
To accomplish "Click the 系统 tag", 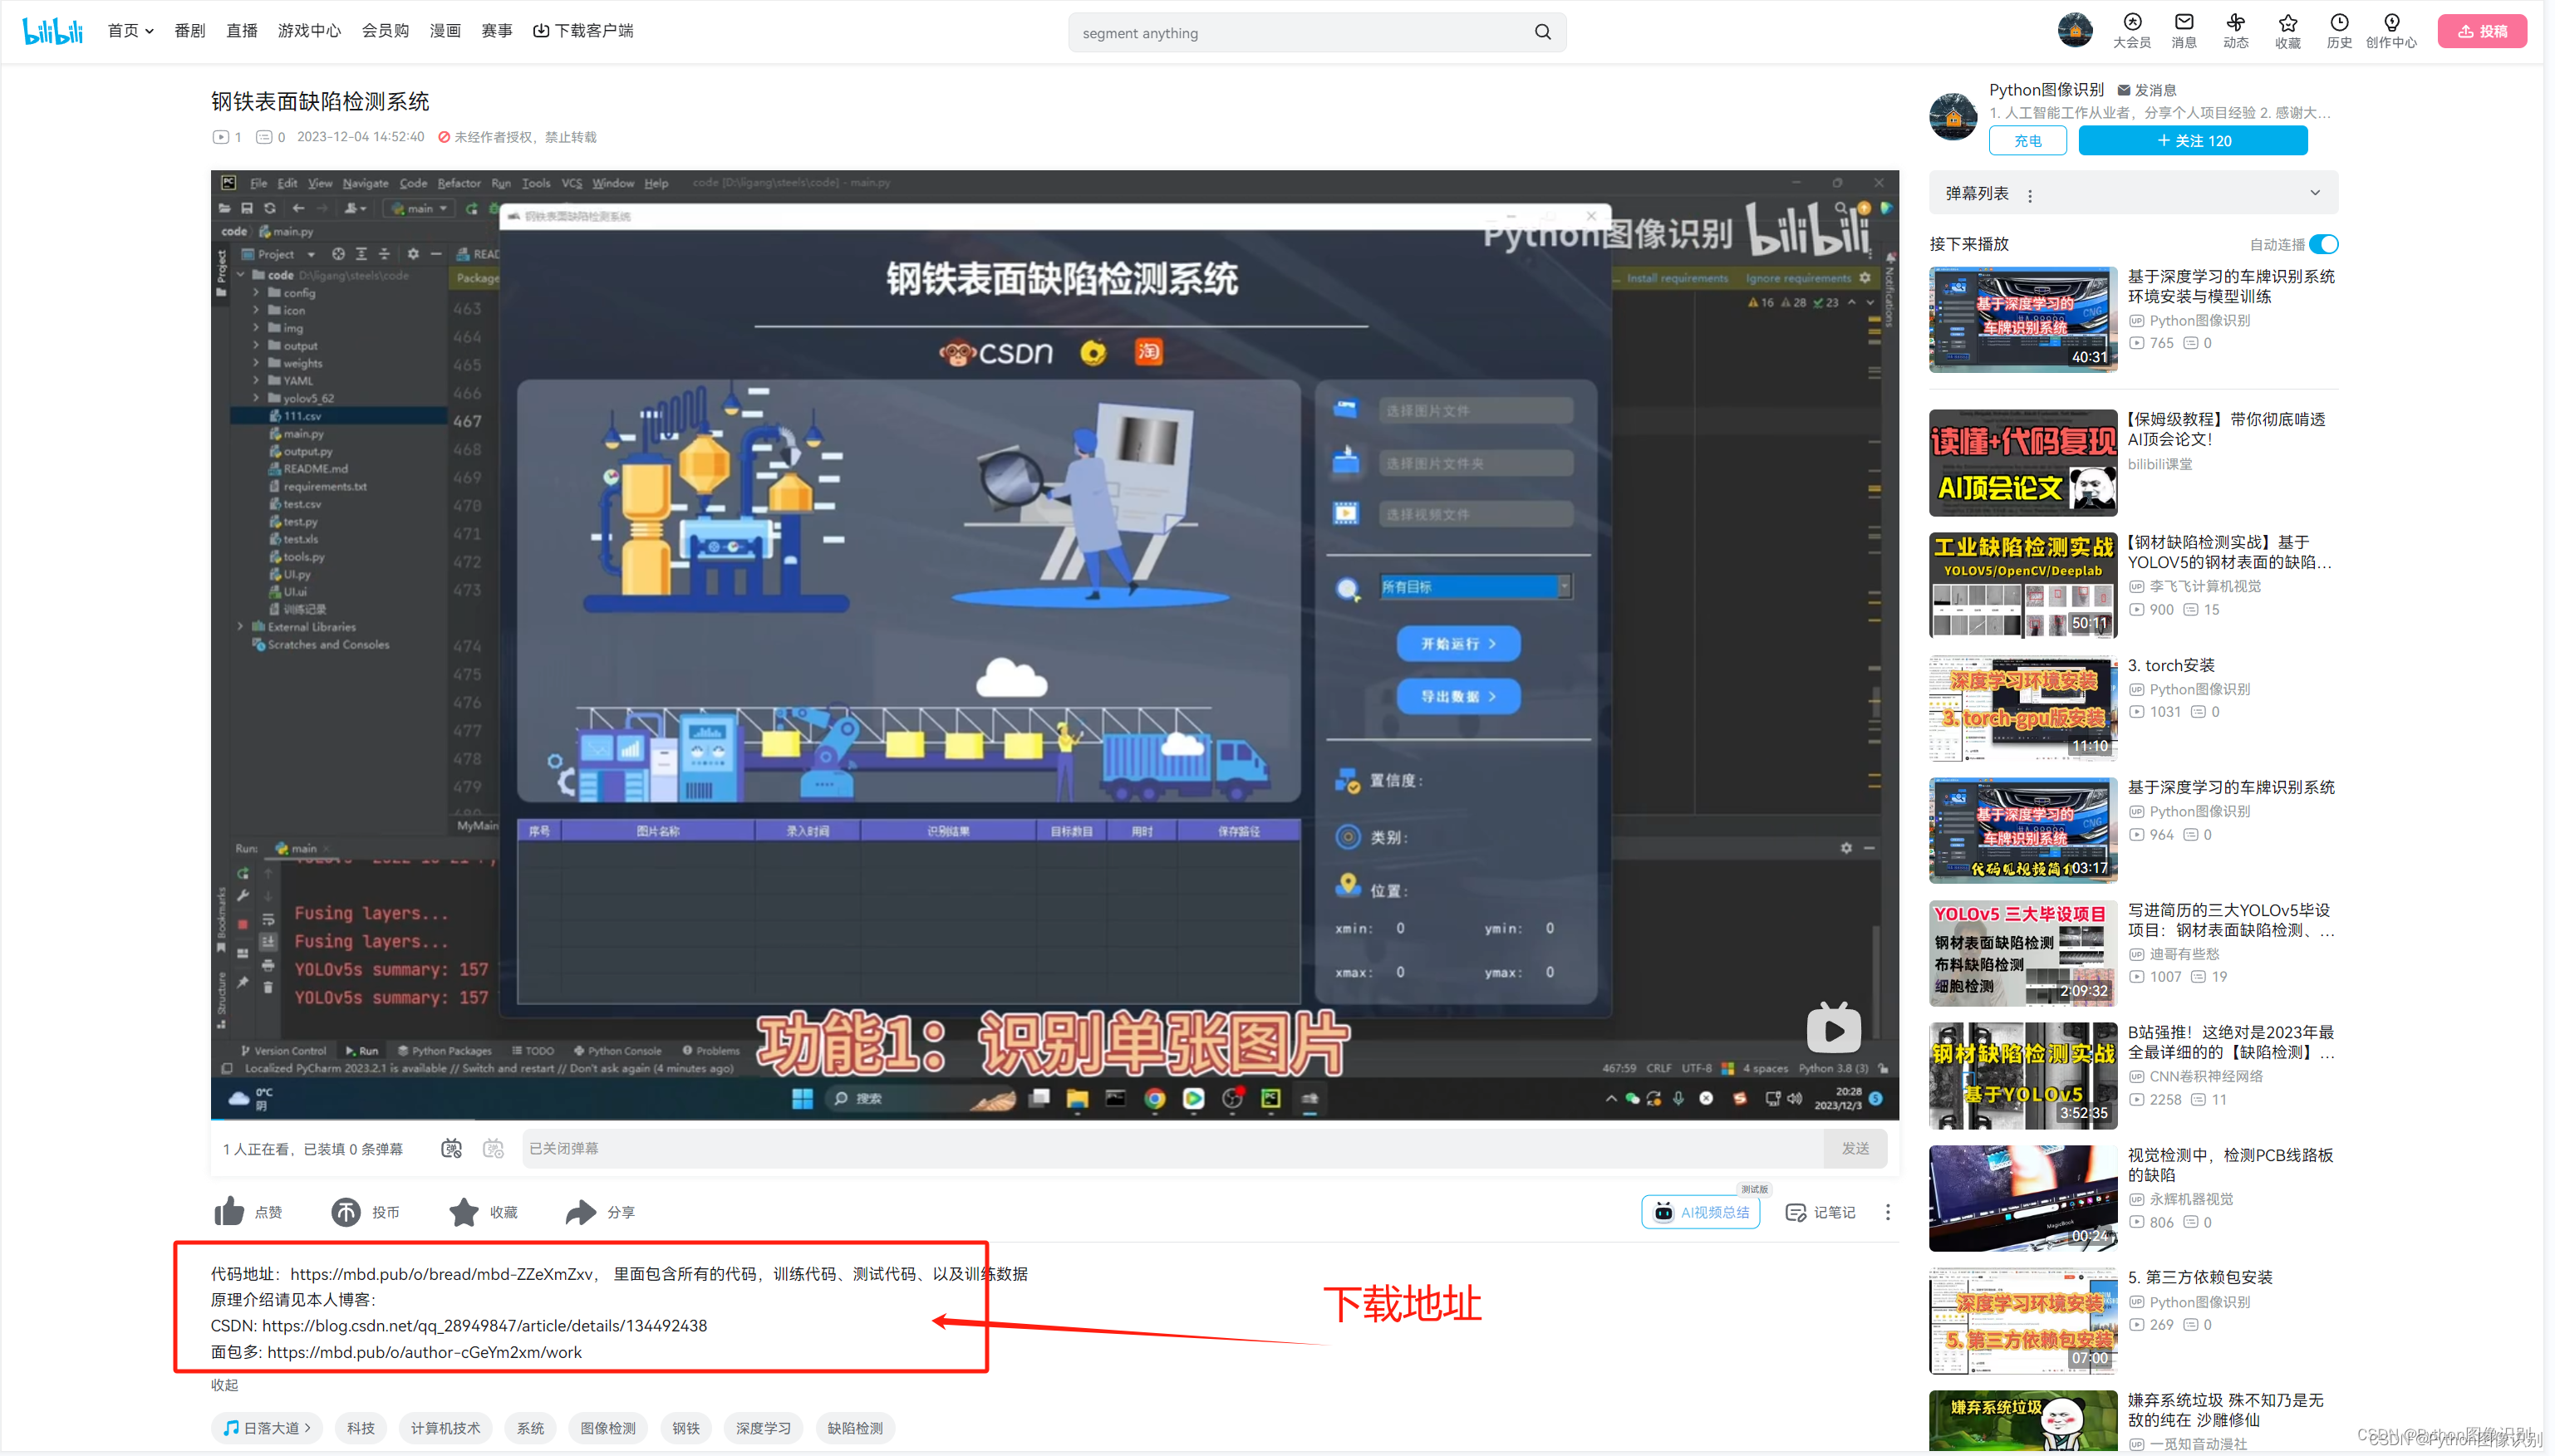I will coord(530,1427).
